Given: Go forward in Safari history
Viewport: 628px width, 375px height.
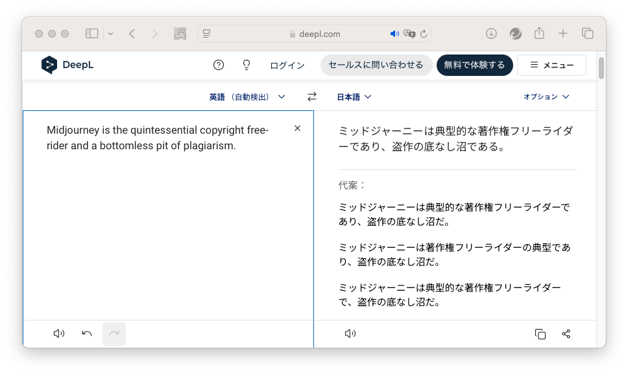Looking at the screenshot, I should 154,34.
